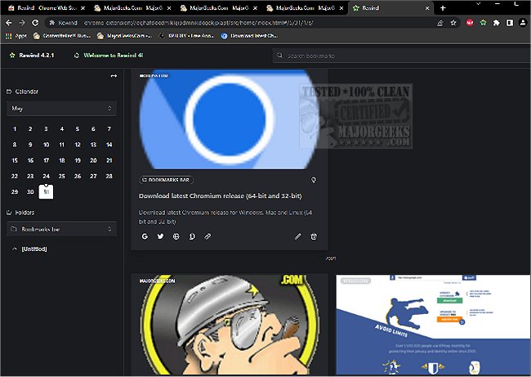Select May 1 in the calendar
The height and width of the screenshot is (377, 531).
(x=15, y=129)
